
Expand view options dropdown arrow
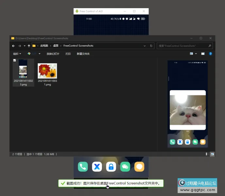(196, 54)
